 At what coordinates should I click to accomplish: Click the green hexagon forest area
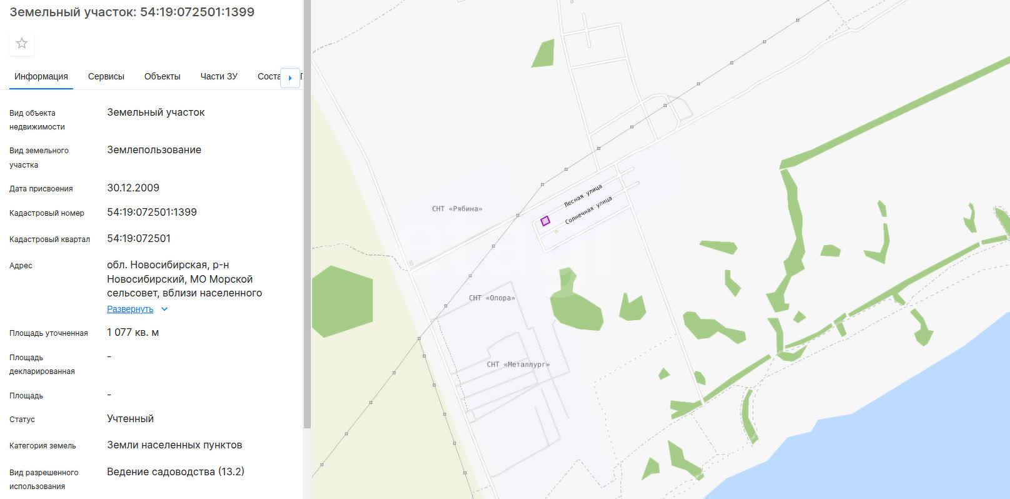click(x=342, y=301)
